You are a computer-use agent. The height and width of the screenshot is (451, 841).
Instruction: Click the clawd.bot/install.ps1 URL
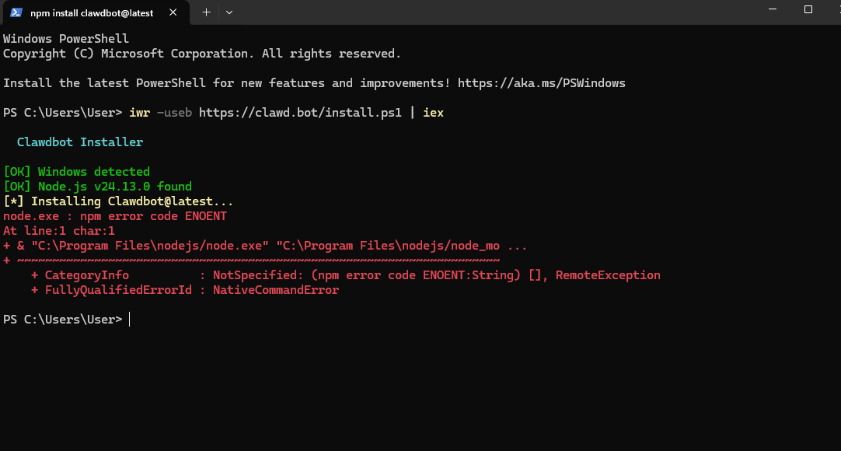click(300, 112)
